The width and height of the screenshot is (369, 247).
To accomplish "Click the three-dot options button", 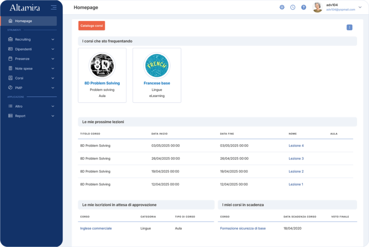I will [349, 27].
